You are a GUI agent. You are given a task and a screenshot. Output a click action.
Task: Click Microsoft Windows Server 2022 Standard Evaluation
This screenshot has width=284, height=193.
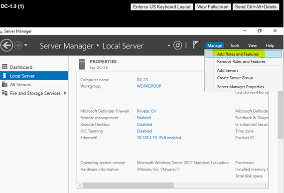coord(182,163)
